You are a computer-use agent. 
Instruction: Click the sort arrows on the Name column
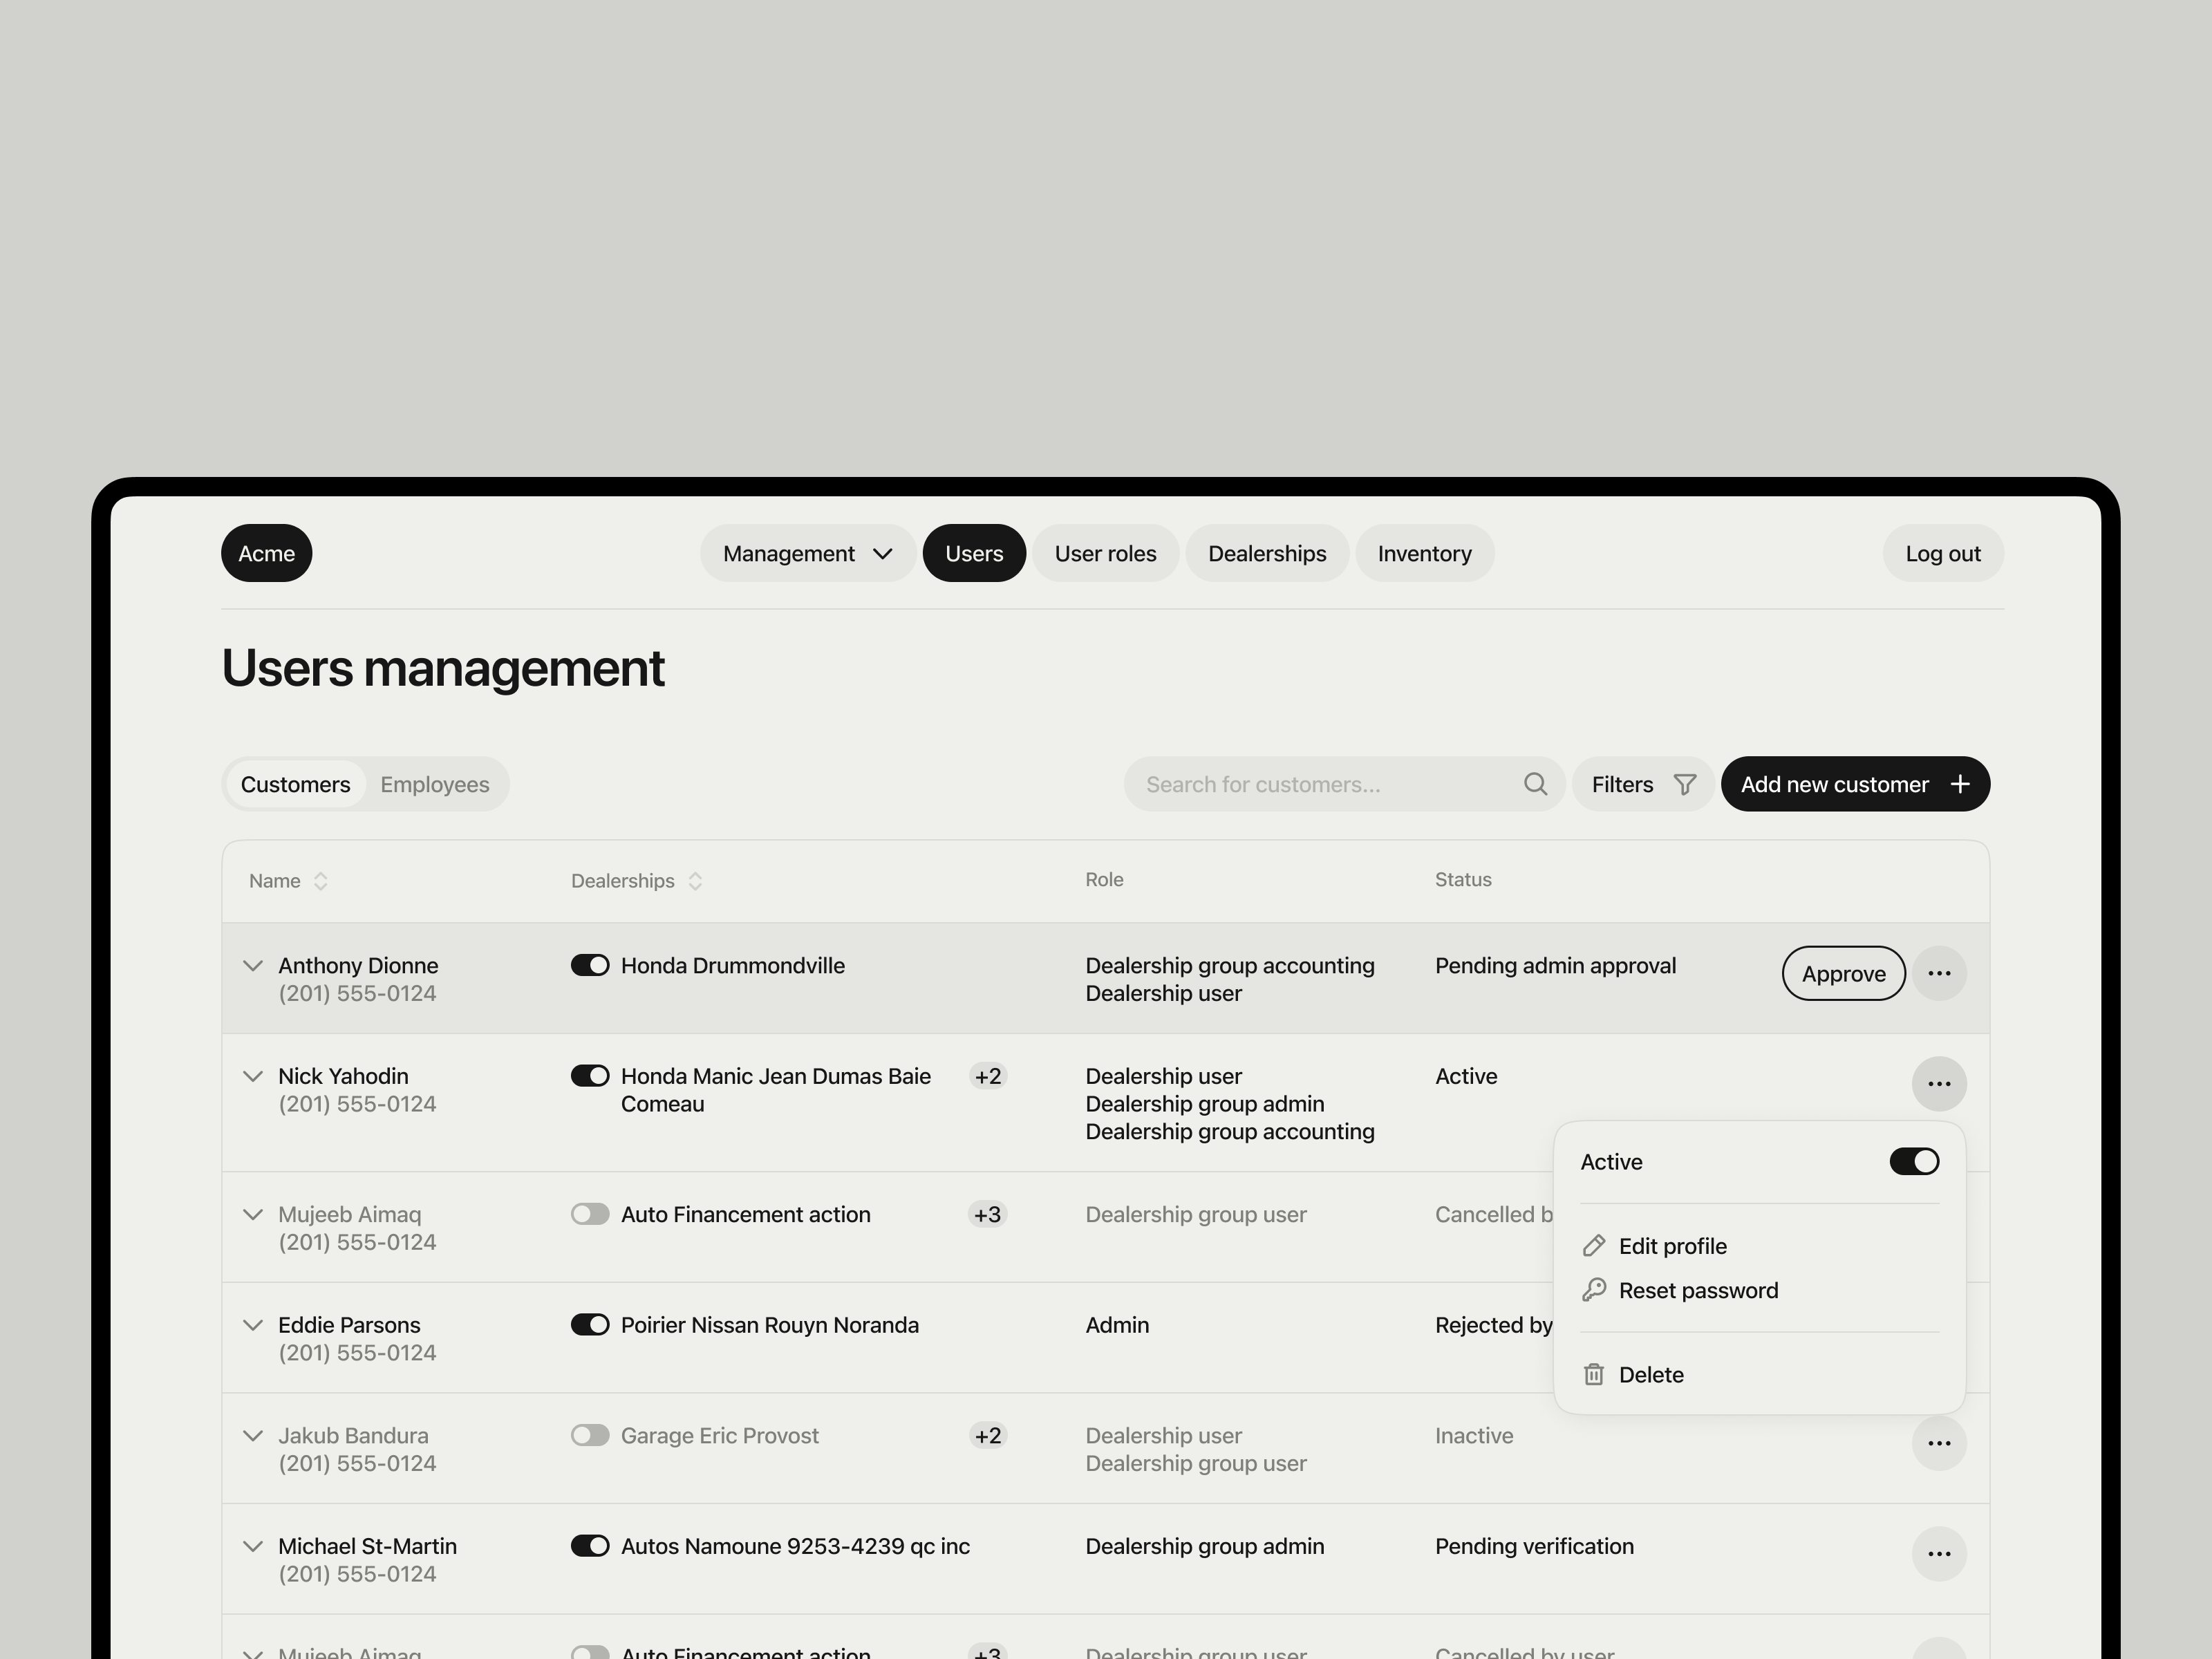321,881
